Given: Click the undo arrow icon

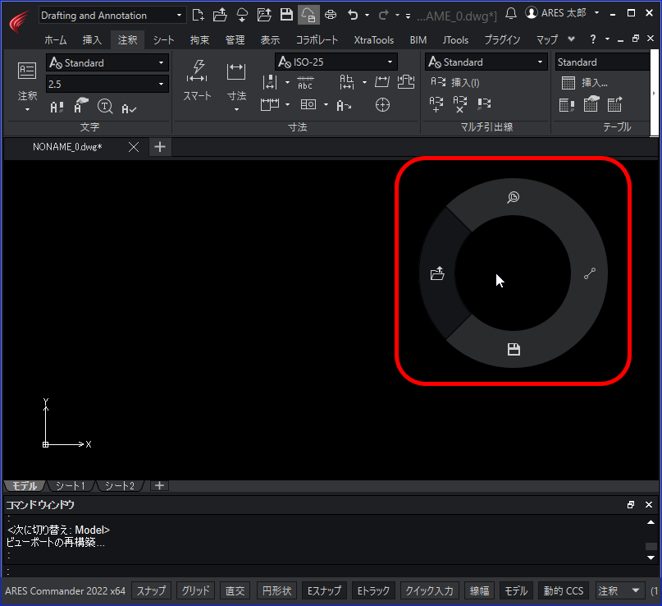Looking at the screenshot, I should 353,15.
